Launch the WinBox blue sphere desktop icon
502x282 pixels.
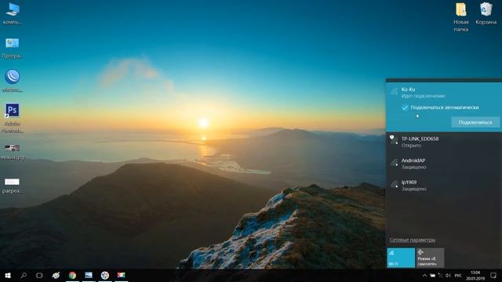click(13, 81)
